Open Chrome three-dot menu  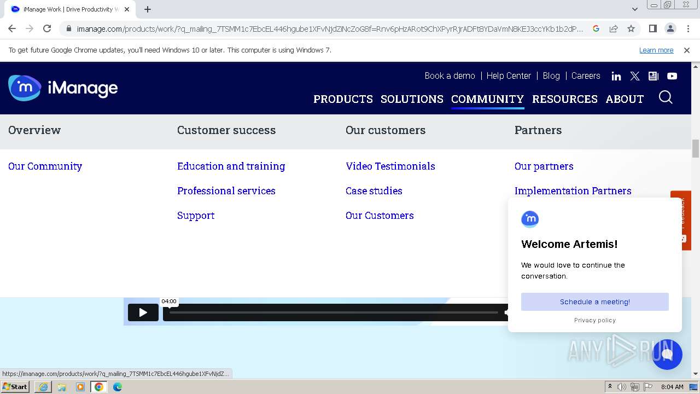tap(688, 28)
